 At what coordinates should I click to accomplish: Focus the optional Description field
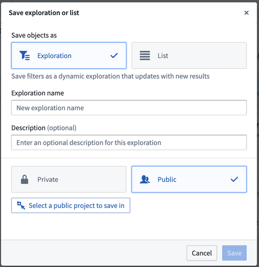click(x=129, y=143)
